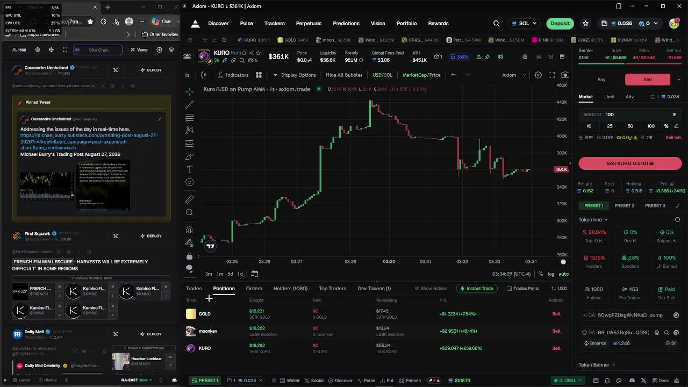Open the Go to date calendar icon
688x387 pixels.
tap(254, 274)
